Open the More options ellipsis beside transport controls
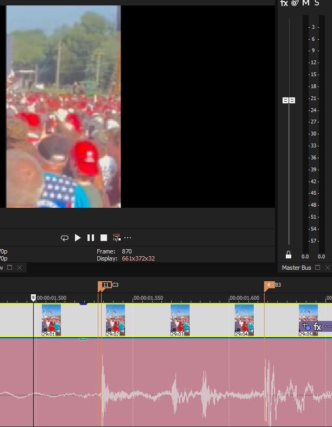Viewport: 332px width, 427px height. click(x=128, y=238)
